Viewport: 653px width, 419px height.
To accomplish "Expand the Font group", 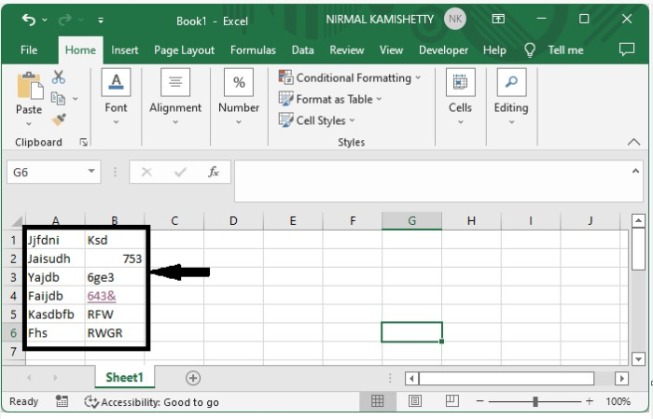I will coord(116,98).
